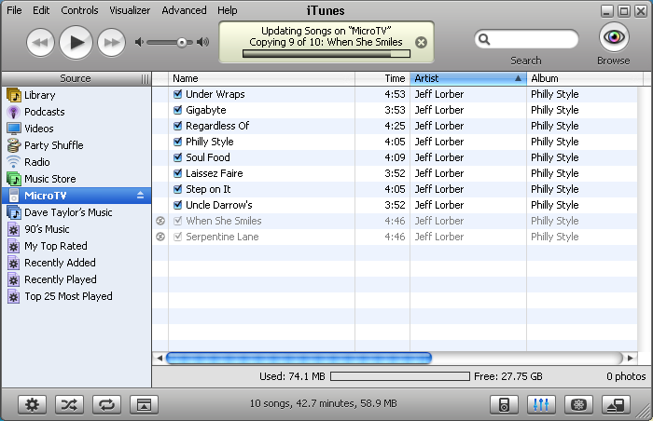Image resolution: width=653 pixels, height=421 pixels.
Task: Select Party Shuffle source
Action: tap(76, 145)
